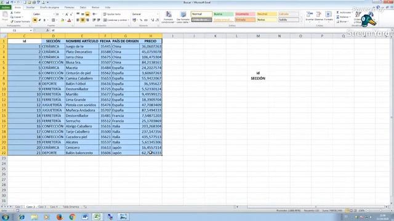Click the underline button
The width and height of the screenshot is (394, 221).
pyautogui.click(x=44, y=20)
